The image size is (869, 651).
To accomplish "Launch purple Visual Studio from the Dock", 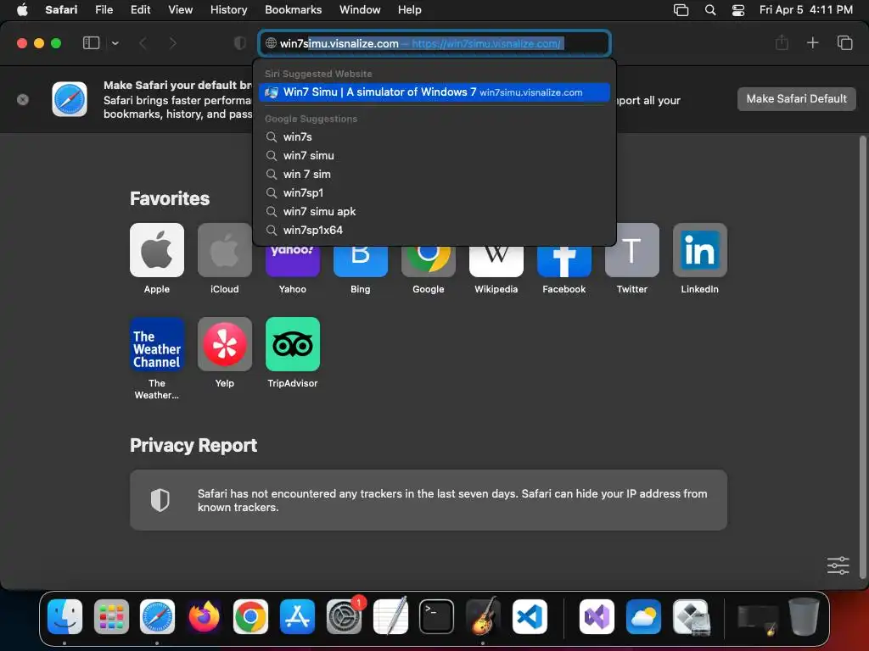I will 597,616.
